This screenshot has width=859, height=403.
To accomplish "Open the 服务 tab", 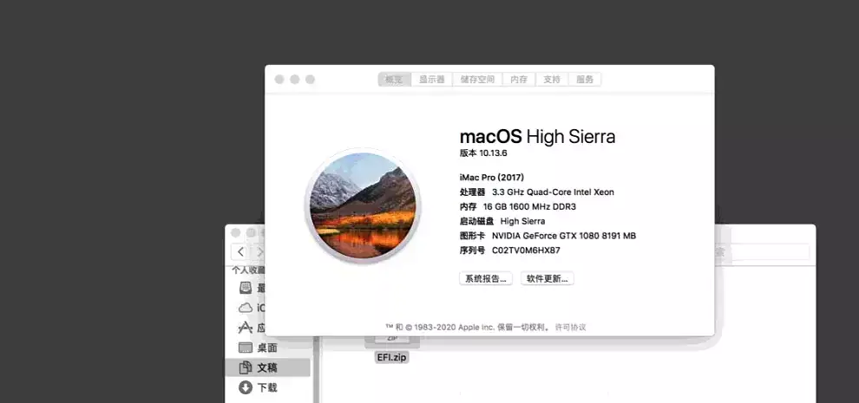I will [585, 80].
